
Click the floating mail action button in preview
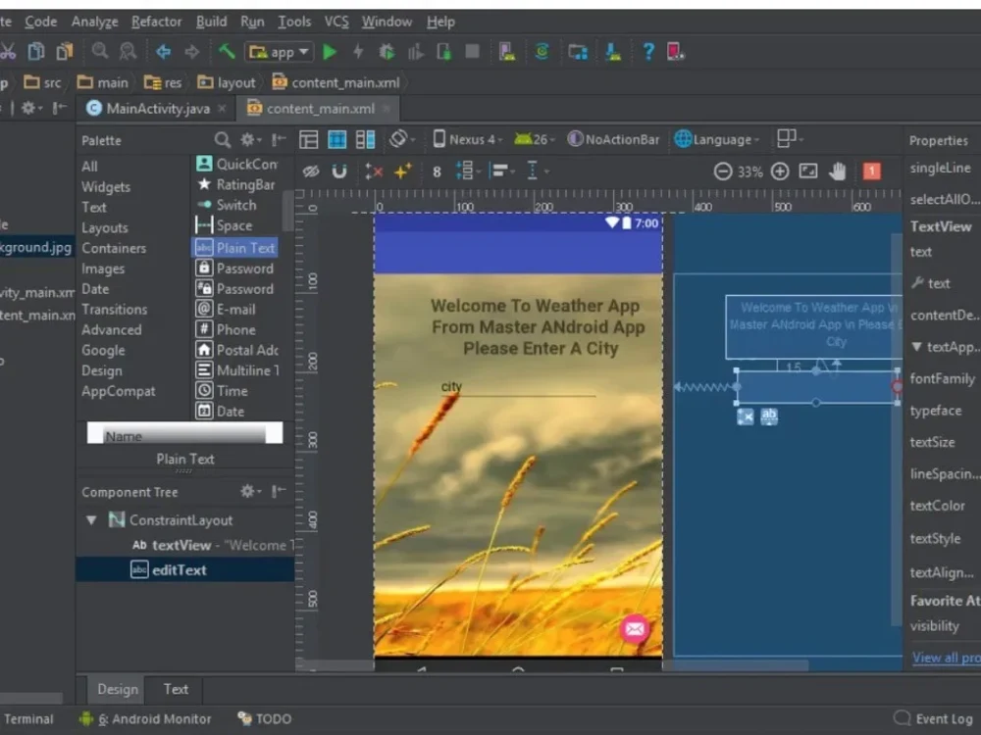(x=635, y=628)
